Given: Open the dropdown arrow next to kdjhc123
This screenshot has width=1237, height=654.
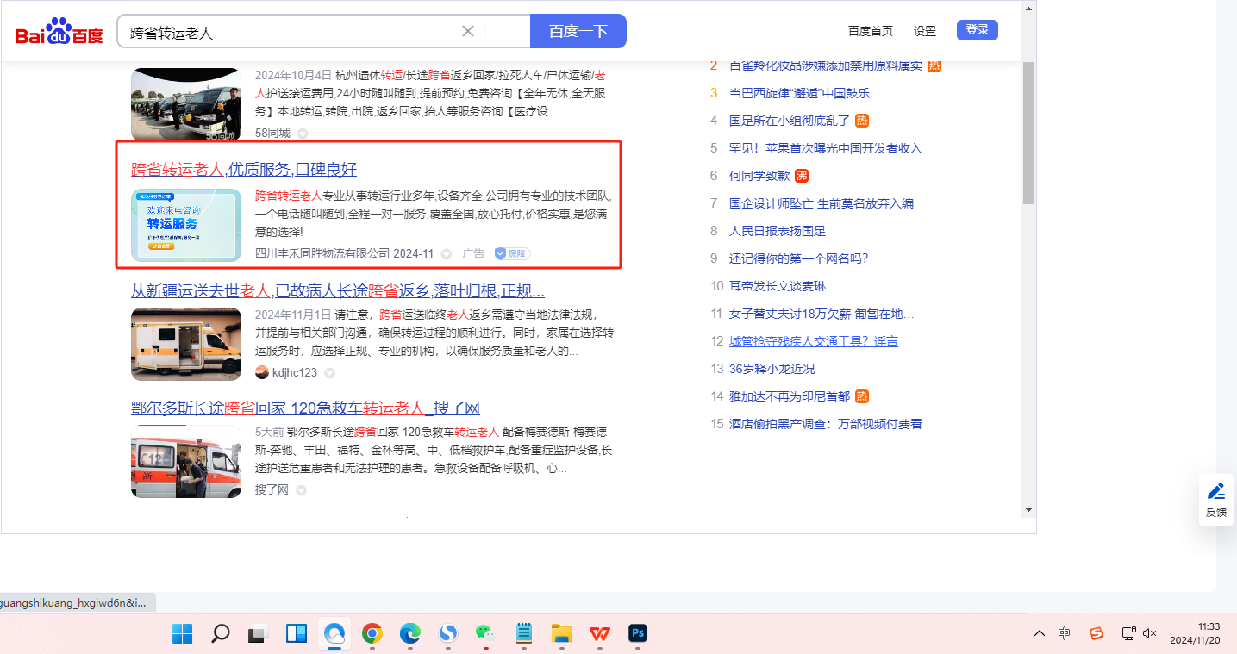Looking at the screenshot, I should point(329,373).
